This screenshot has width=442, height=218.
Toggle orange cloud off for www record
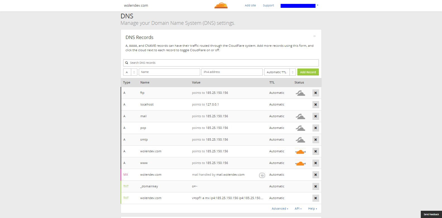300,163
